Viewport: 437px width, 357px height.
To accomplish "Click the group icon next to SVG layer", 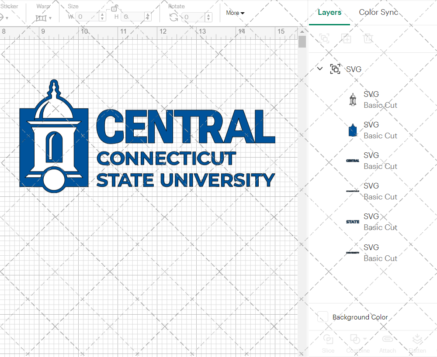I will 335,69.
